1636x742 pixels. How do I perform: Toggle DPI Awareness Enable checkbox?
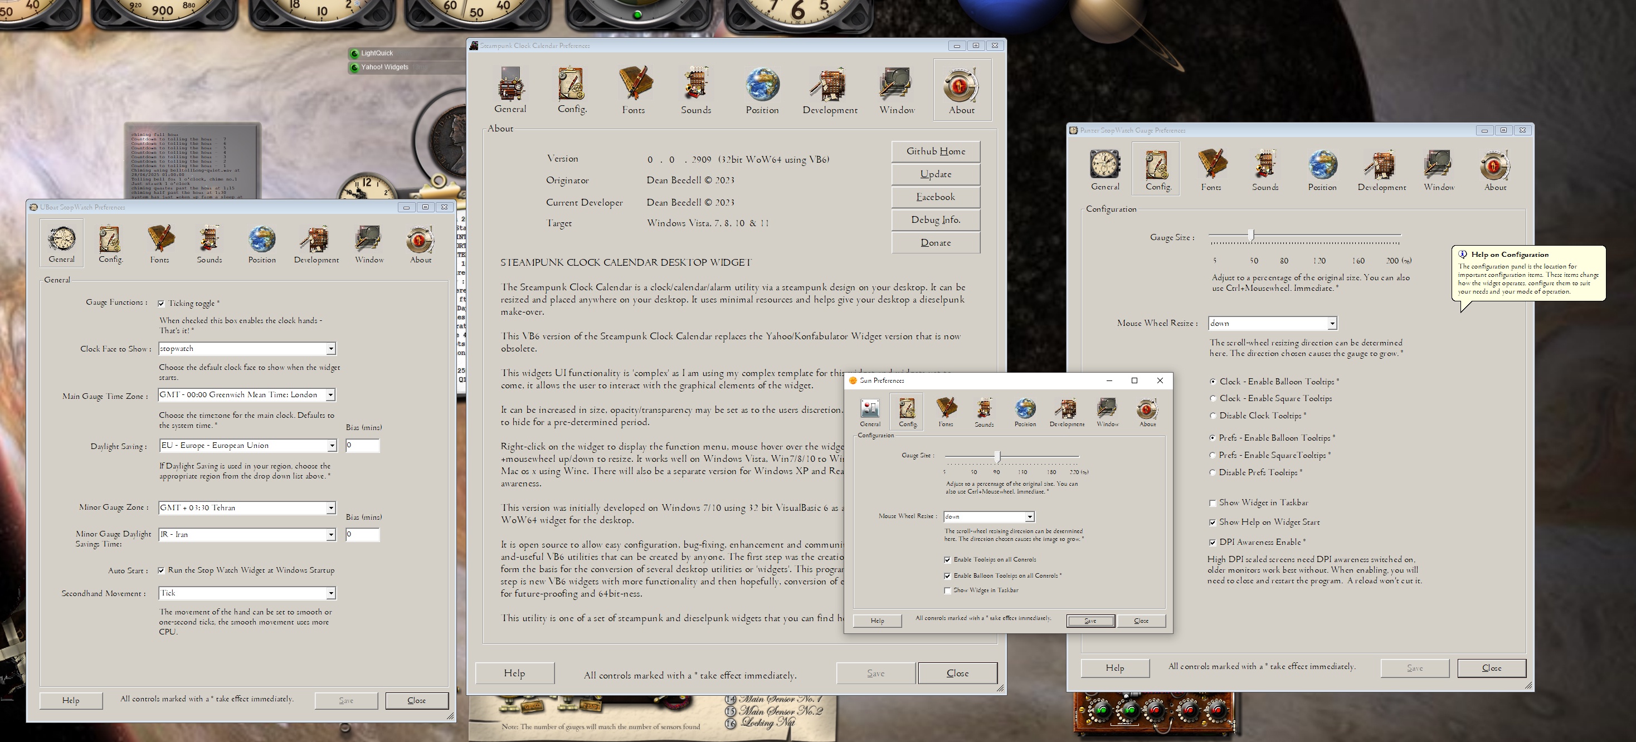point(1213,542)
